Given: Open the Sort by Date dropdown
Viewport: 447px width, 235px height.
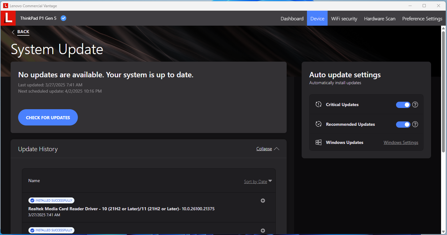Looking at the screenshot, I should 258,181.
